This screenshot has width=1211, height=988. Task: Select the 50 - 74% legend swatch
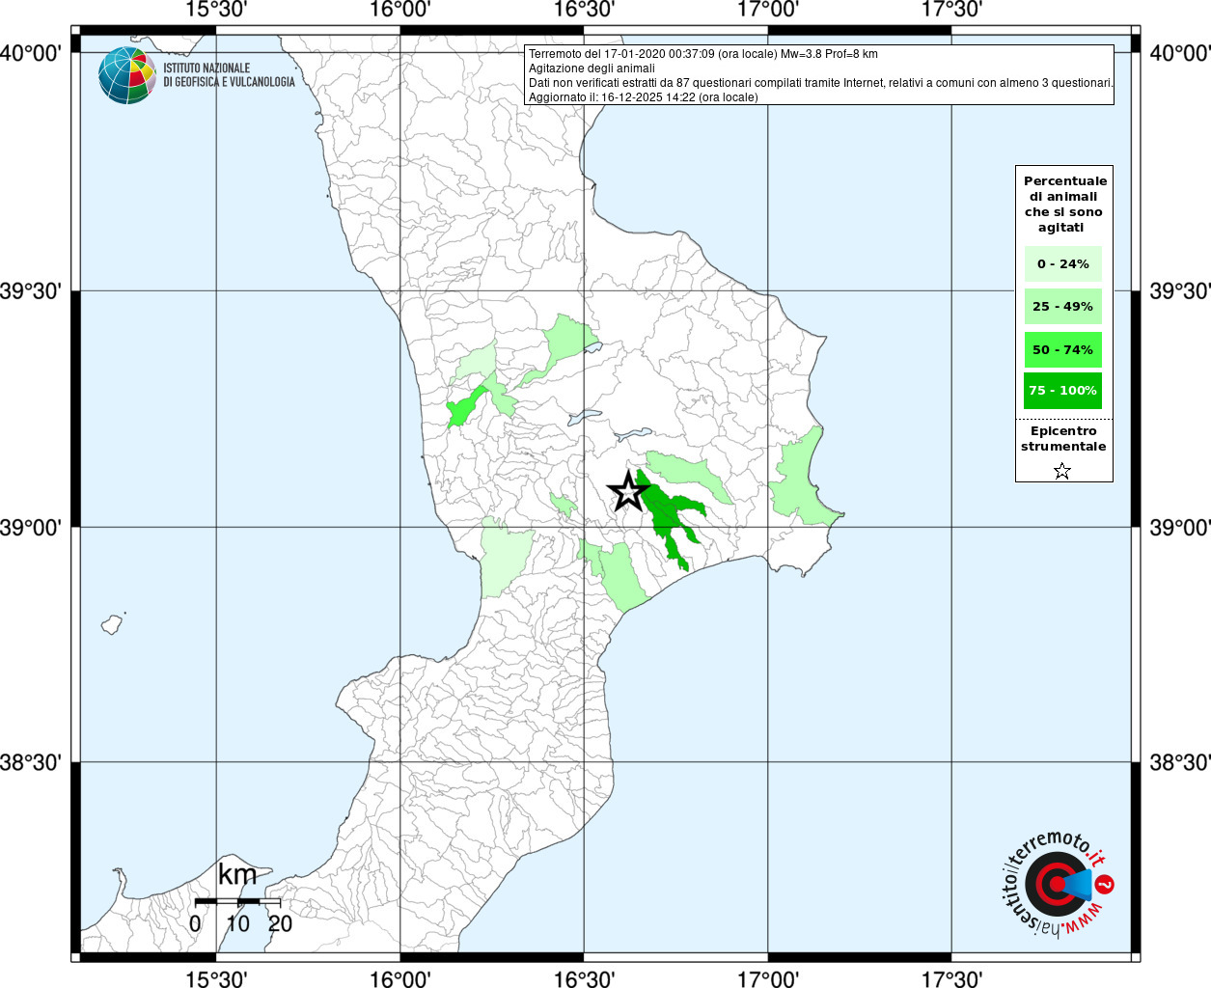tap(1062, 349)
